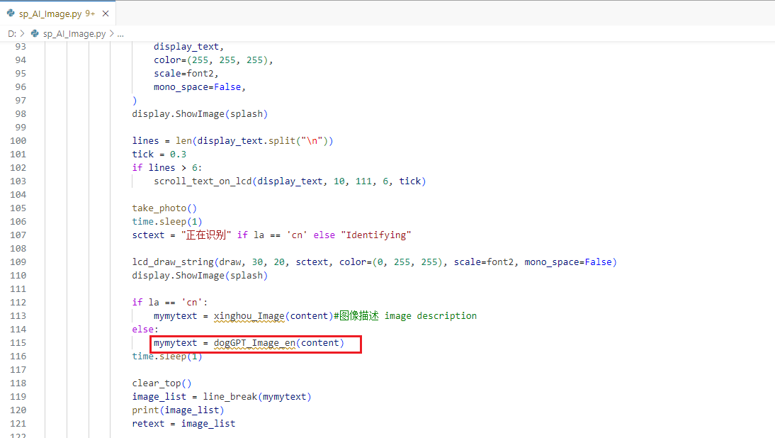Click the 'if lines > 6:' statement
775x438 pixels.
pyautogui.click(x=167, y=167)
